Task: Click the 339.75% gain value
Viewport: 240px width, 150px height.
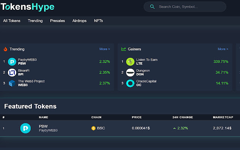Action: (x=221, y=61)
